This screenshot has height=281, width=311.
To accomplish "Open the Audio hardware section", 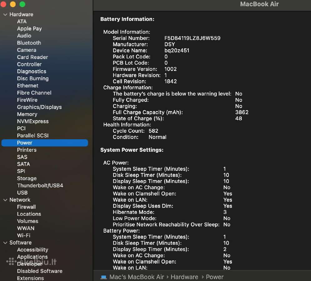I will click(24, 36).
